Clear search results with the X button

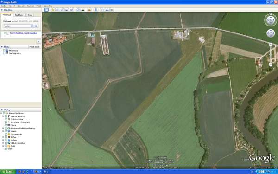[x=38, y=41]
